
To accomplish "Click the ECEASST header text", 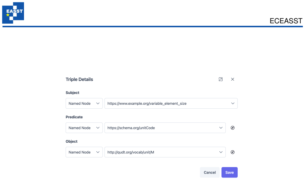I will [286, 21].
